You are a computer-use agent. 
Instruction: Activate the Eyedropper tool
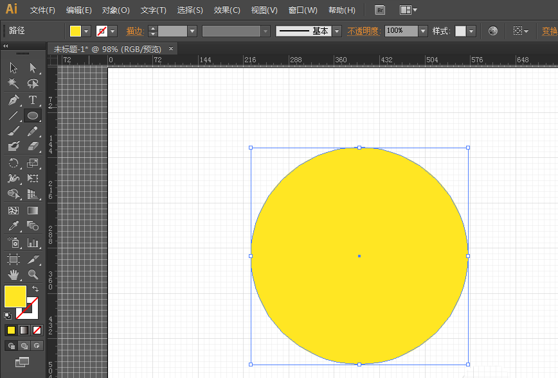[13, 226]
